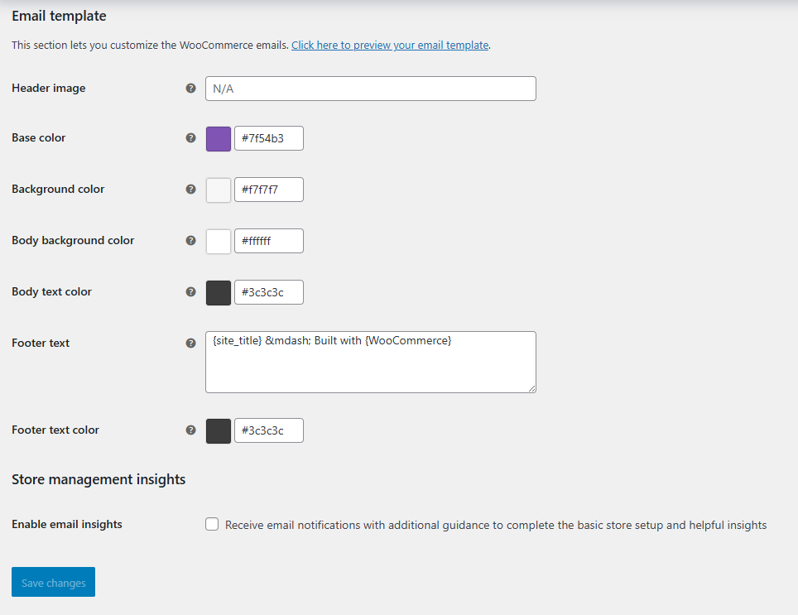Open the purple Base color swatch
Image resolution: width=798 pixels, height=615 pixels.
pyautogui.click(x=219, y=139)
